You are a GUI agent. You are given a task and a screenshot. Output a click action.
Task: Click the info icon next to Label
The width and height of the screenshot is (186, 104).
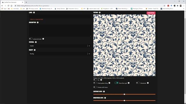coord(34,12)
